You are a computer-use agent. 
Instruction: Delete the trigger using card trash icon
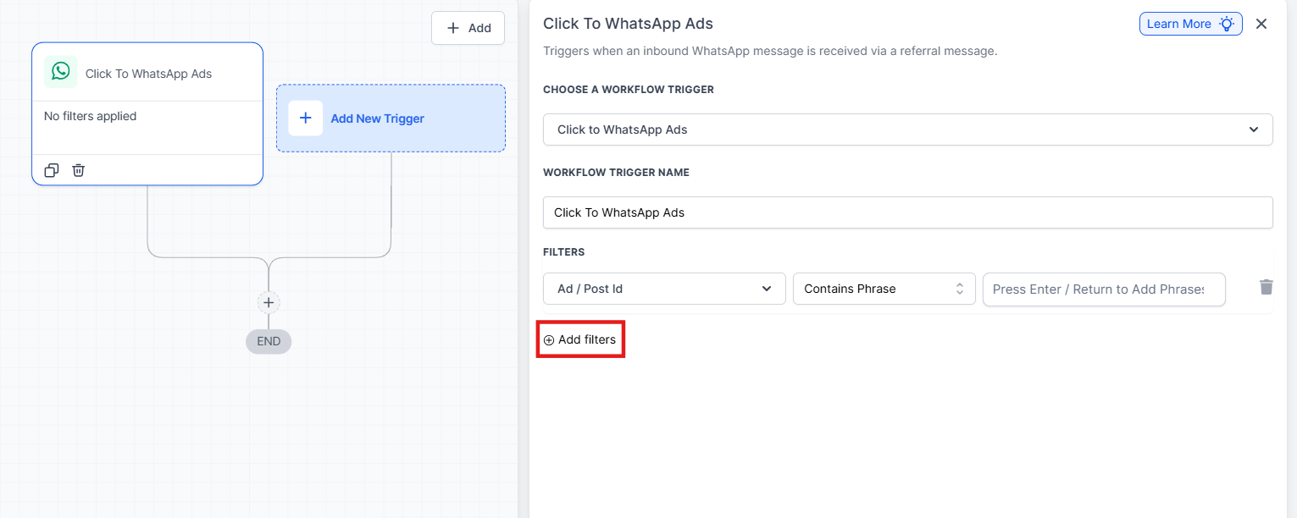(x=79, y=170)
